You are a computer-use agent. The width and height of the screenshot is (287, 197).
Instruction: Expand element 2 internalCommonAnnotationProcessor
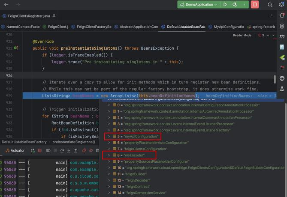109,117
